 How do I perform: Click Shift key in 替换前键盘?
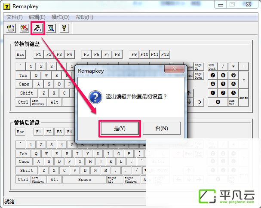tap(27, 93)
